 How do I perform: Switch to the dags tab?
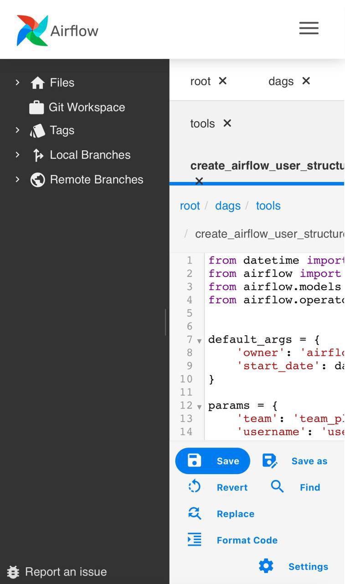pos(281,81)
